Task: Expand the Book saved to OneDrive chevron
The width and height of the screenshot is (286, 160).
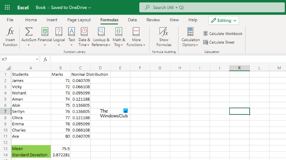Action: (89, 8)
